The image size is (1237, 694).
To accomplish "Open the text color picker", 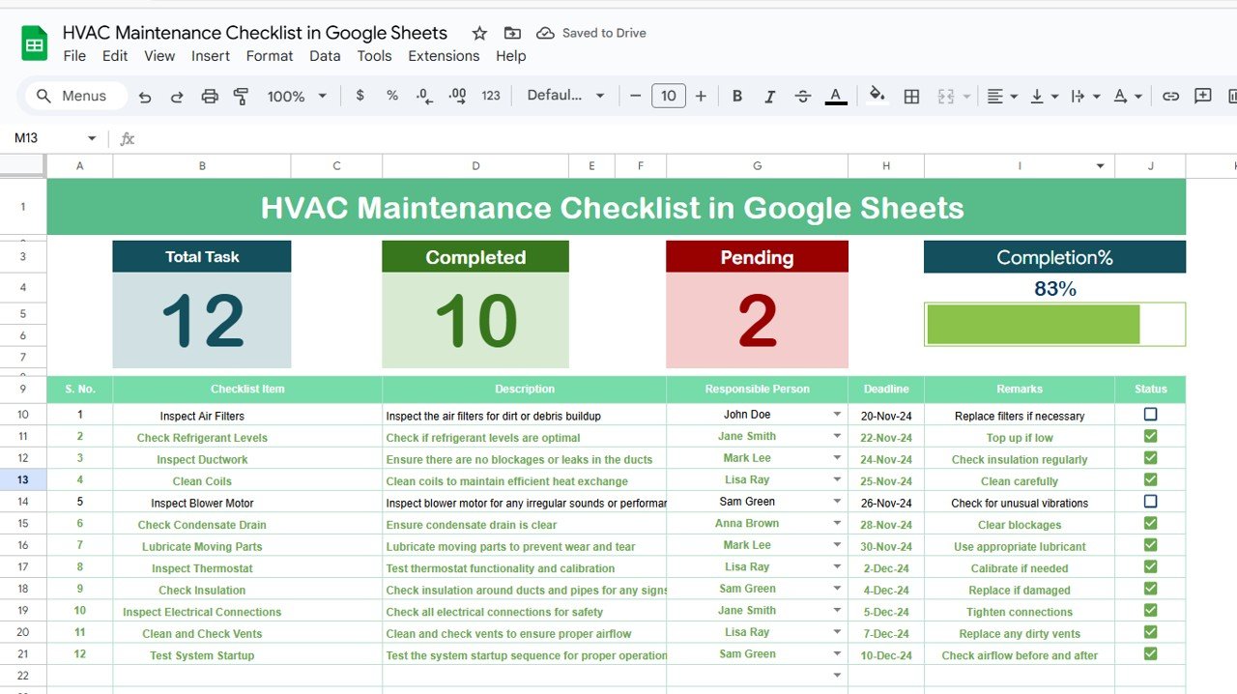I will pos(837,96).
